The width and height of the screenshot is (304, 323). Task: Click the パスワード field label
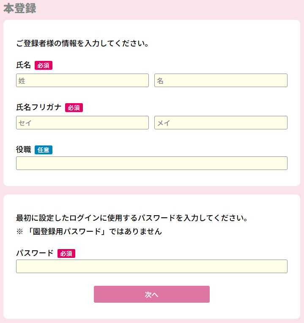[35, 253]
